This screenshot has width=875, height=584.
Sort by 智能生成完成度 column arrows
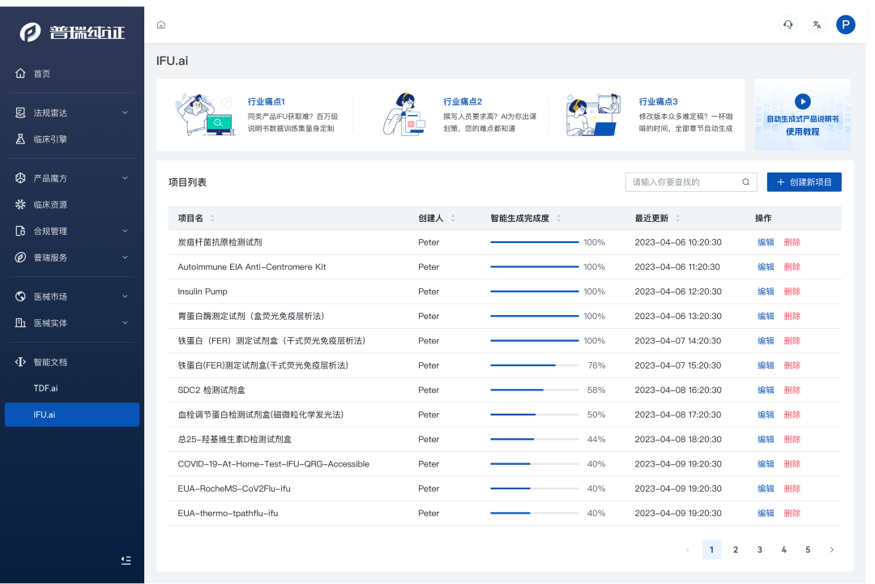click(558, 218)
